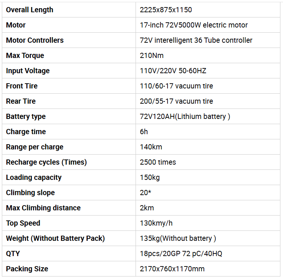Viewport: 283px width, 278px height.
Task: Click the Overall Length label cell
Action: click(30, 10)
